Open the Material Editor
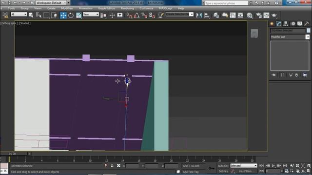 (250, 15)
